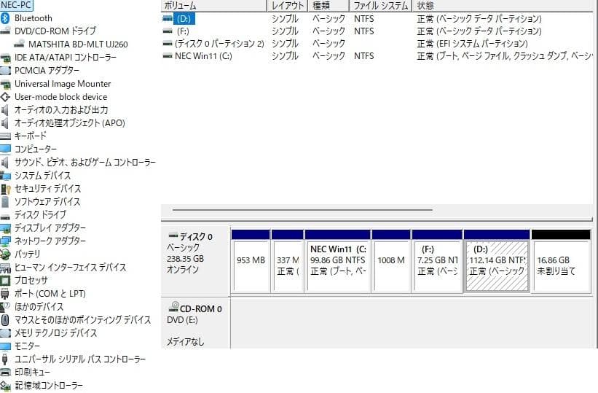The height and width of the screenshot is (393, 598).
Task: Sort by ファイル システム column header
Action: pos(380,6)
